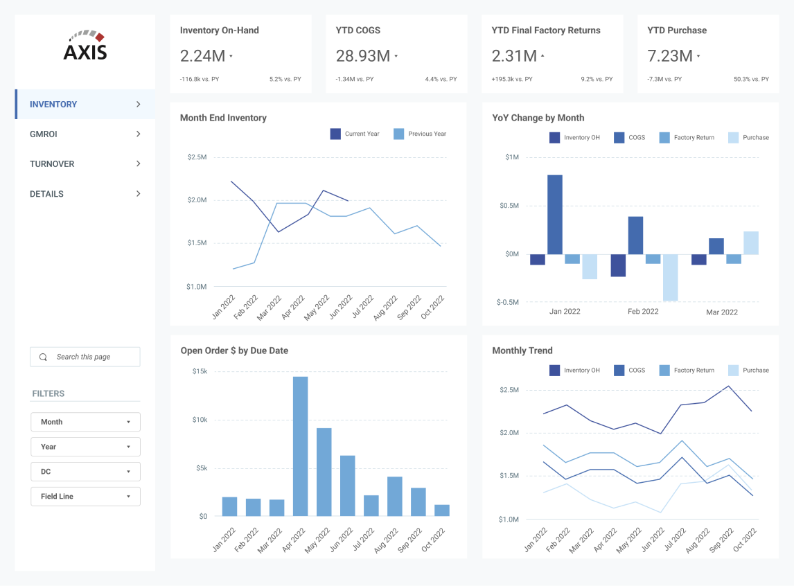Click the Apr 2022 open order bar
The width and height of the screenshot is (794, 586).
[x=300, y=446]
